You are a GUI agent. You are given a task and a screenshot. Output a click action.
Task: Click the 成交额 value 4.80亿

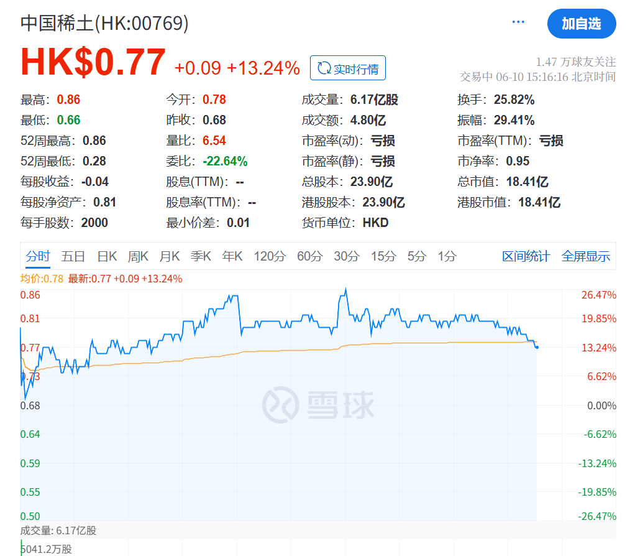tap(368, 120)
